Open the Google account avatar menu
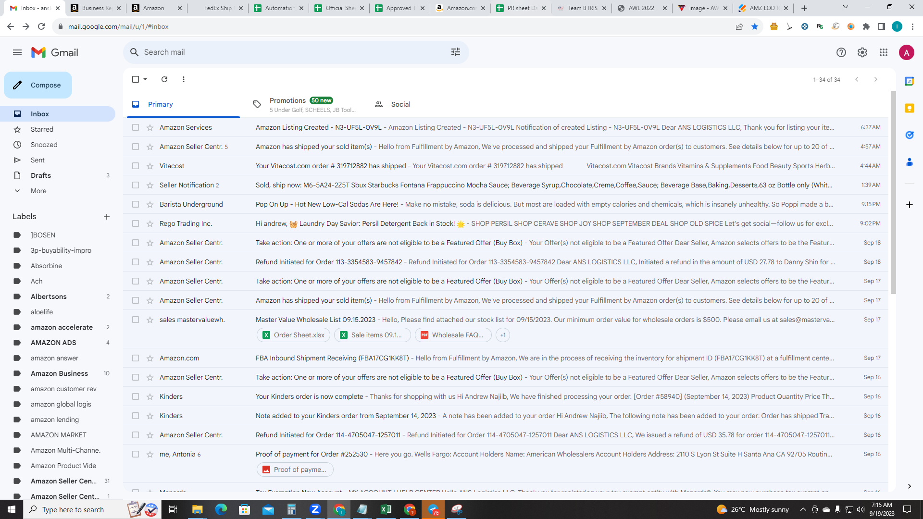The width and height of the screenshot is (923, 519). tap(907, 52)
